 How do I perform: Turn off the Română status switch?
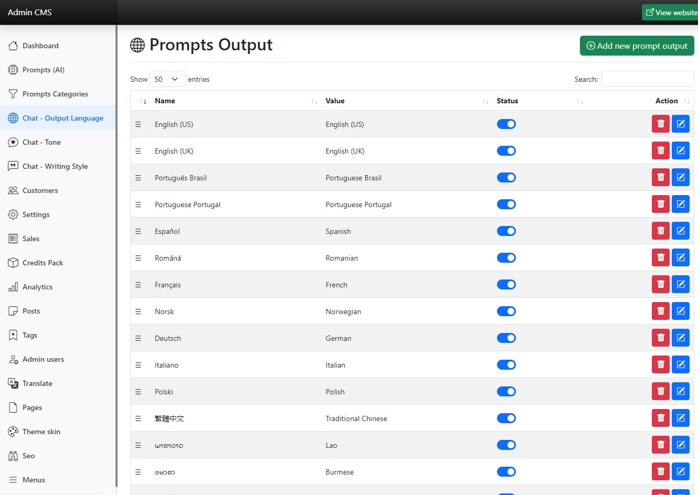506,258
